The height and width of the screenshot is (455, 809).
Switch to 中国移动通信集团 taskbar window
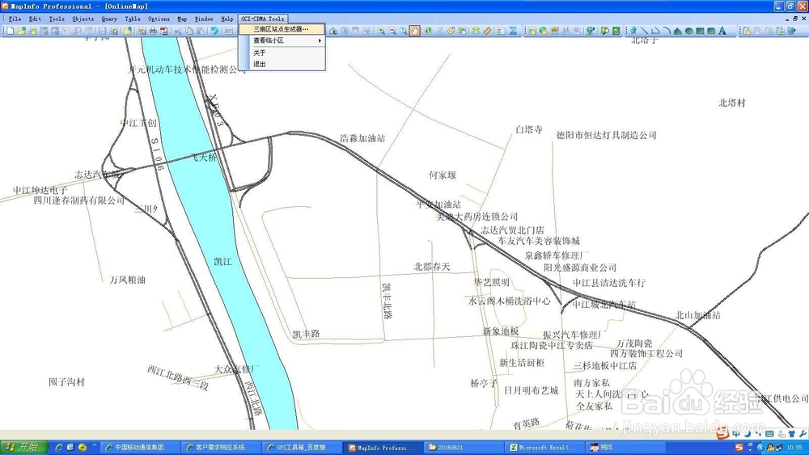coord(139,447)
